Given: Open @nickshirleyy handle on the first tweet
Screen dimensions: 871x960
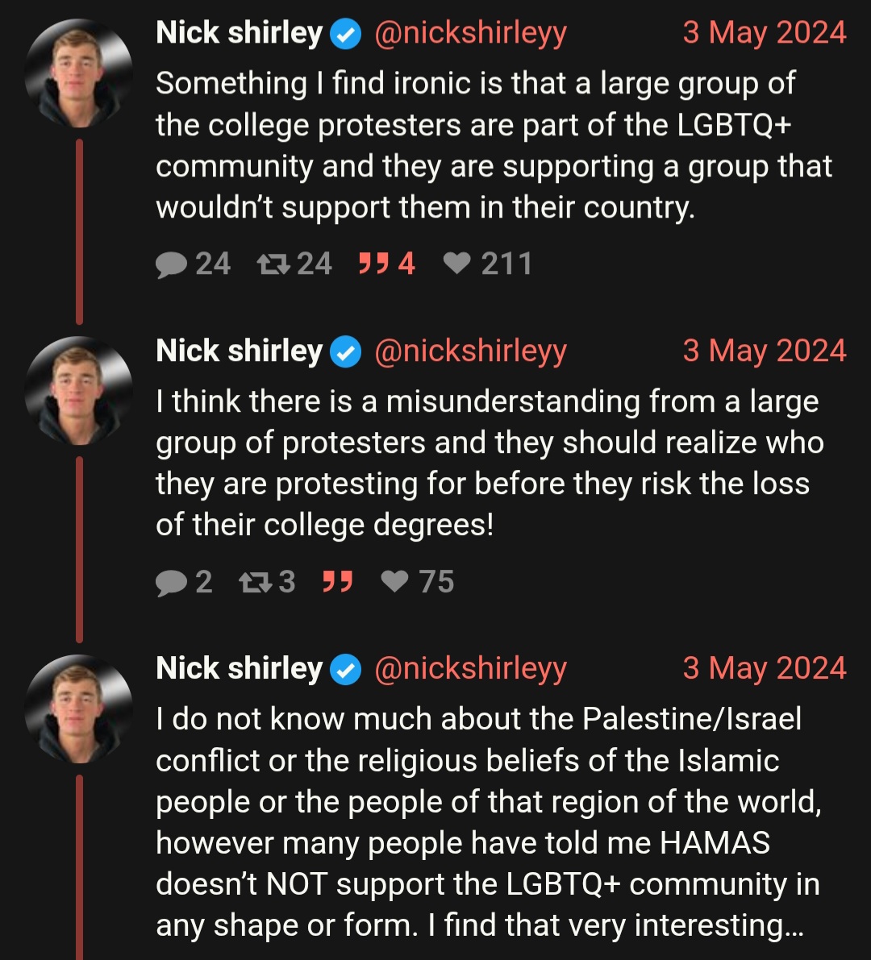Looking at the screenshot, I should [x=470, y=34].
